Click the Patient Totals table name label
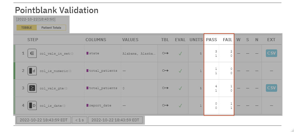Screen dimensions: 294x132 pos(51,27)
